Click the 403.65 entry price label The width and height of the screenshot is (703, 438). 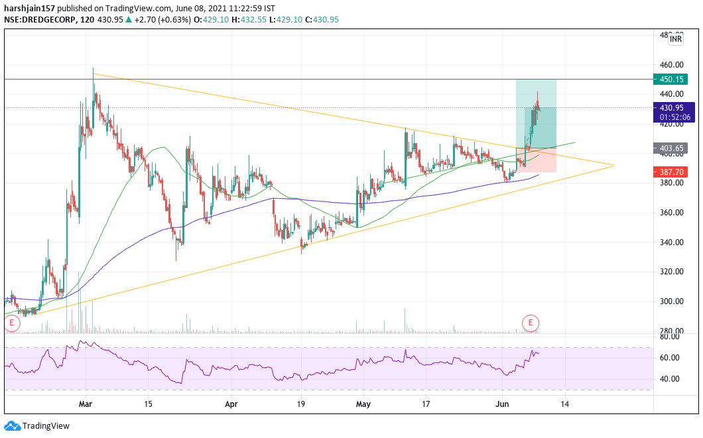(x=671, y=148)
